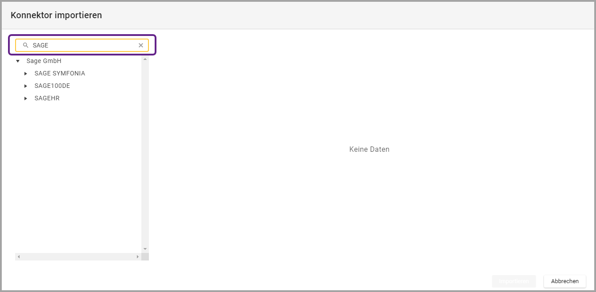The height and width of the screenshot is (292, 596).
Task: Select the SAGE100DE tree item
Action: (52, 86)
